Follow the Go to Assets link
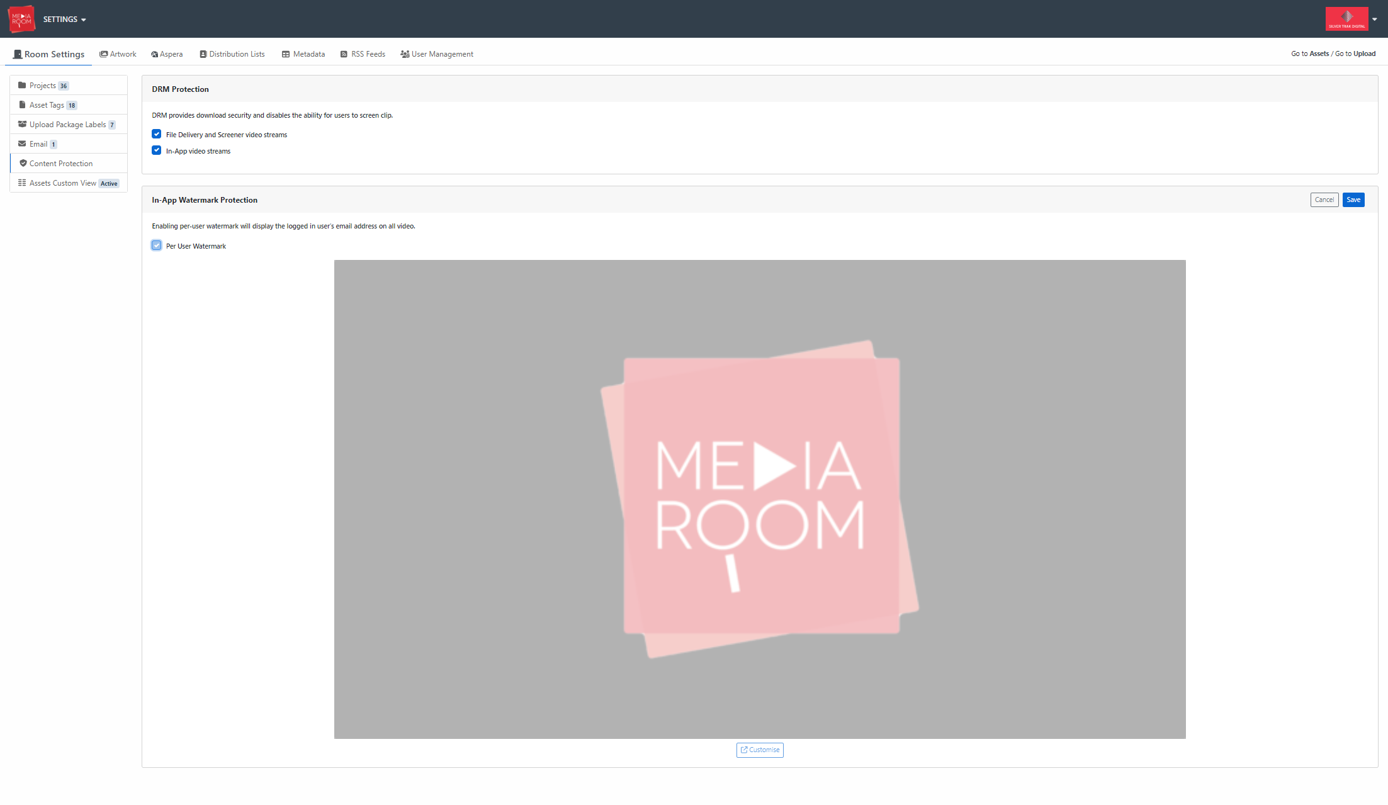The height and width of the screenshot is (805, 1388). [1310, 53]
